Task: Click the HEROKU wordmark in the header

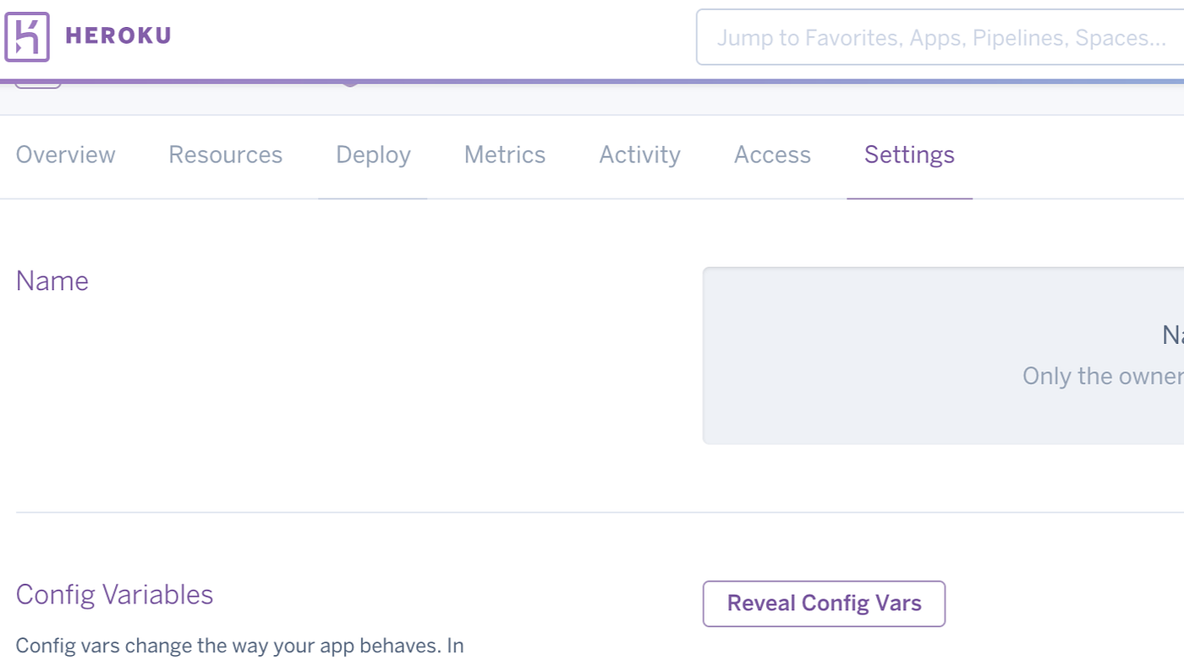Action: coord(118,36)
